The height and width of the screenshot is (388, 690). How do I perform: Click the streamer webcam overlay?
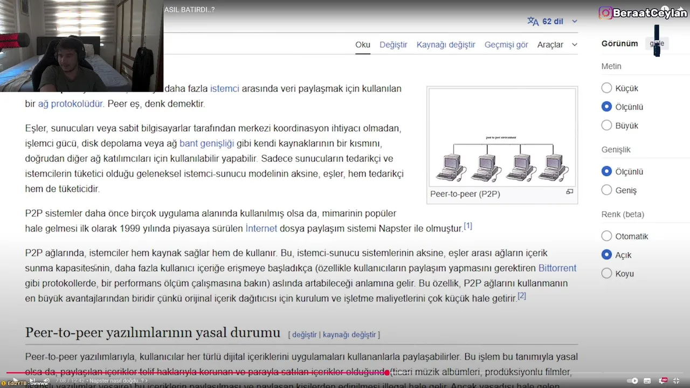click(x=81, y=46)
